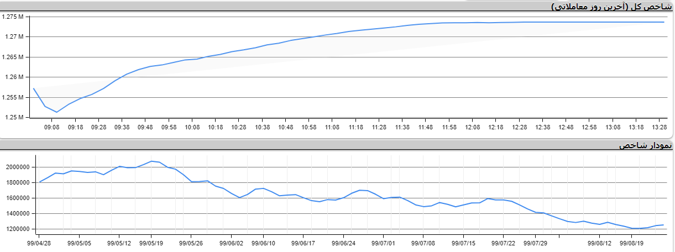This screenshot has width=675, height=252.
Task: Select the 09:08 time label on top chart
Action: pos(51,127)
